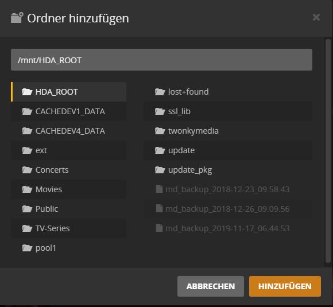
Task: Select the HDA_ROOT label
Action: coord(57,92)
